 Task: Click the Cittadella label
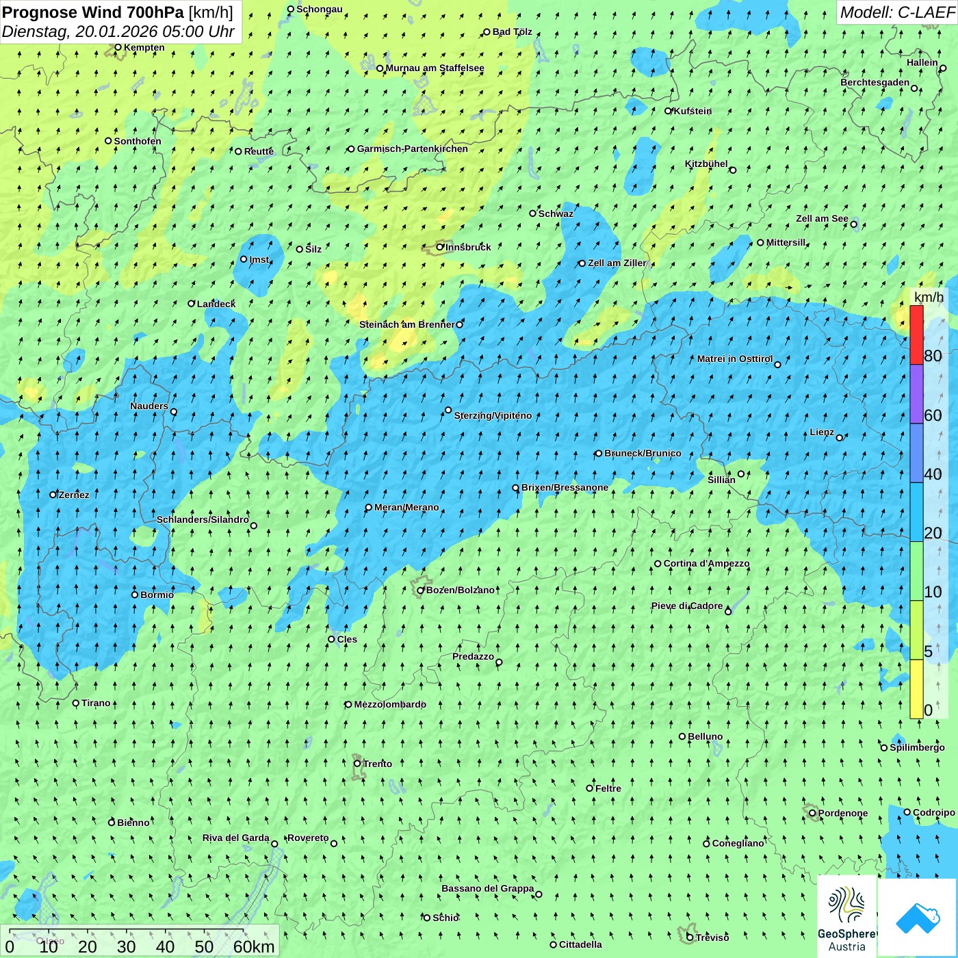[580, 944]
